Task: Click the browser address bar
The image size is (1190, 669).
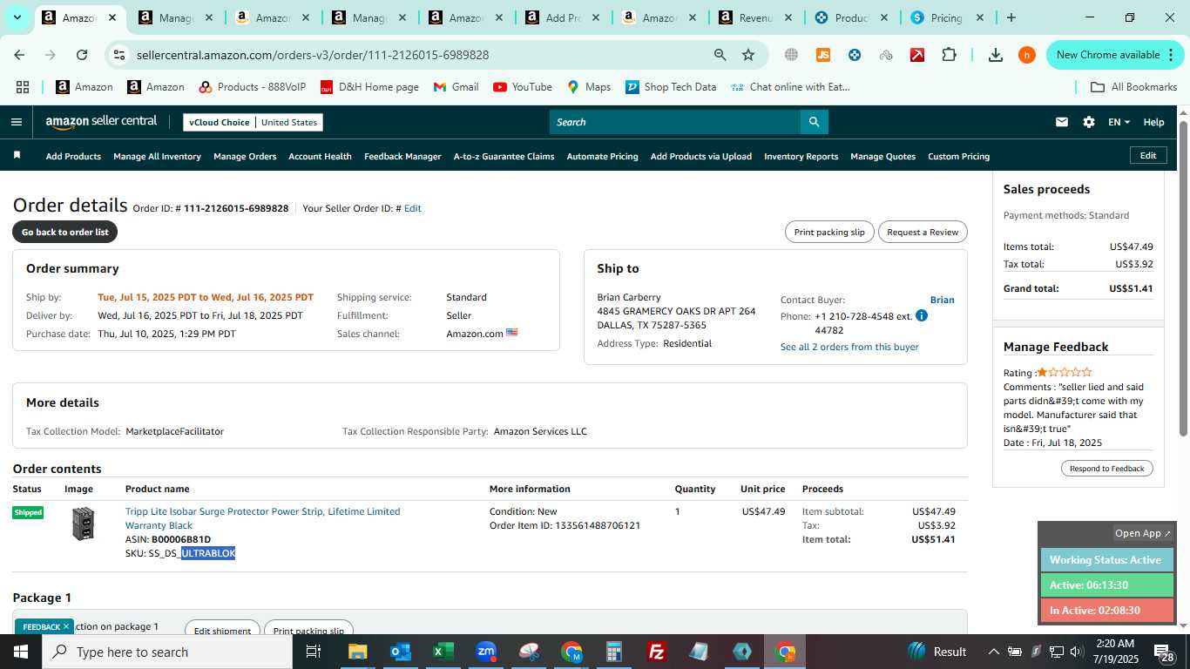Action: tap(418, 55)
